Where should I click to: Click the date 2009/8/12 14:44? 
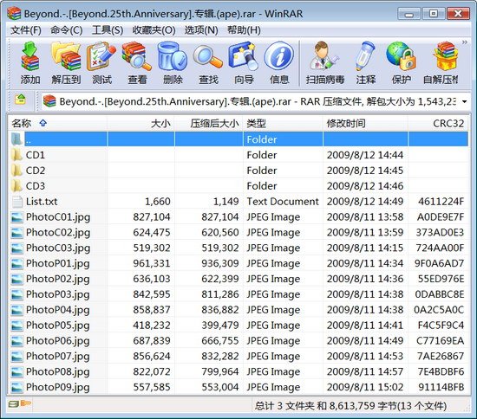click(365, 155)
